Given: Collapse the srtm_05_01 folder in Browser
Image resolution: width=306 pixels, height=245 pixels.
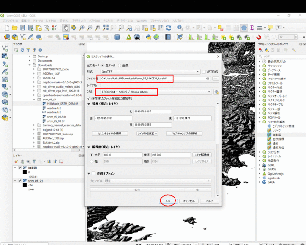Looking at the screenshot, I should (x=34, y=100).
